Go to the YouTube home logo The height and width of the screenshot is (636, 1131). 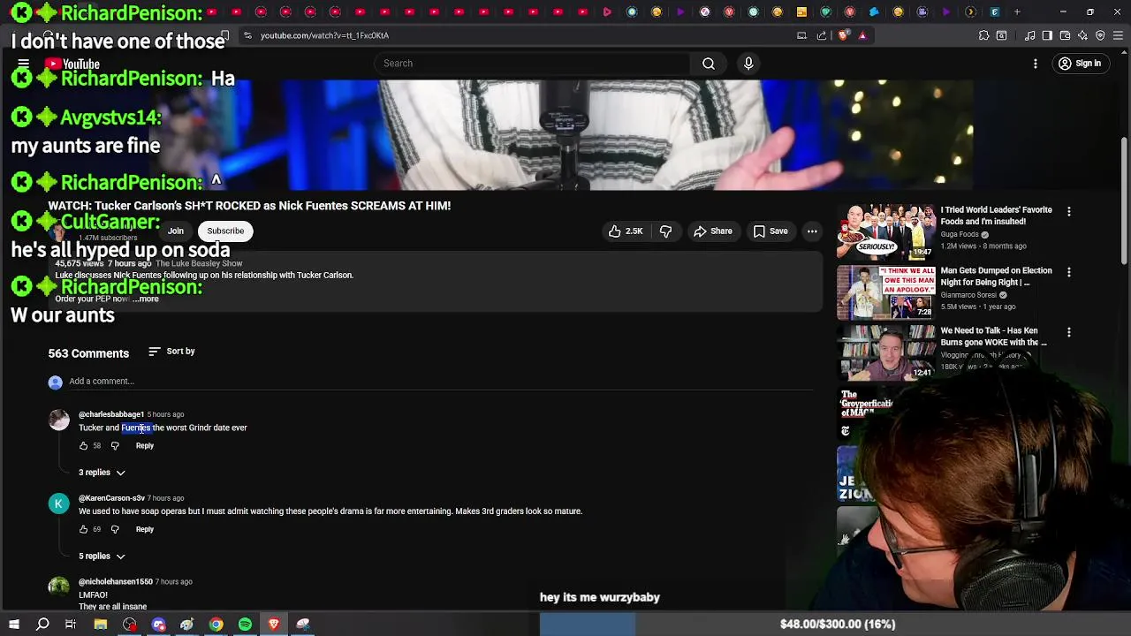point(72,64)
